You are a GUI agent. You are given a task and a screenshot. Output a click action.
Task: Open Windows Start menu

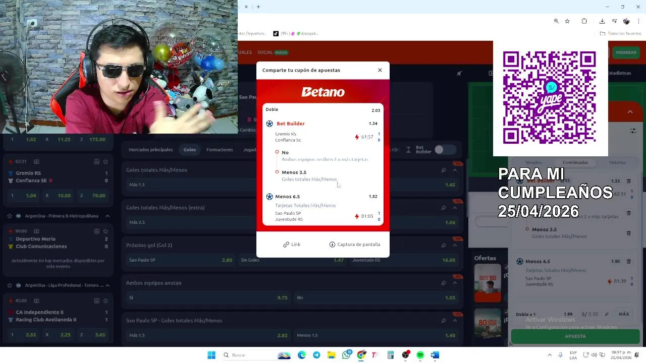click(211, 355)
